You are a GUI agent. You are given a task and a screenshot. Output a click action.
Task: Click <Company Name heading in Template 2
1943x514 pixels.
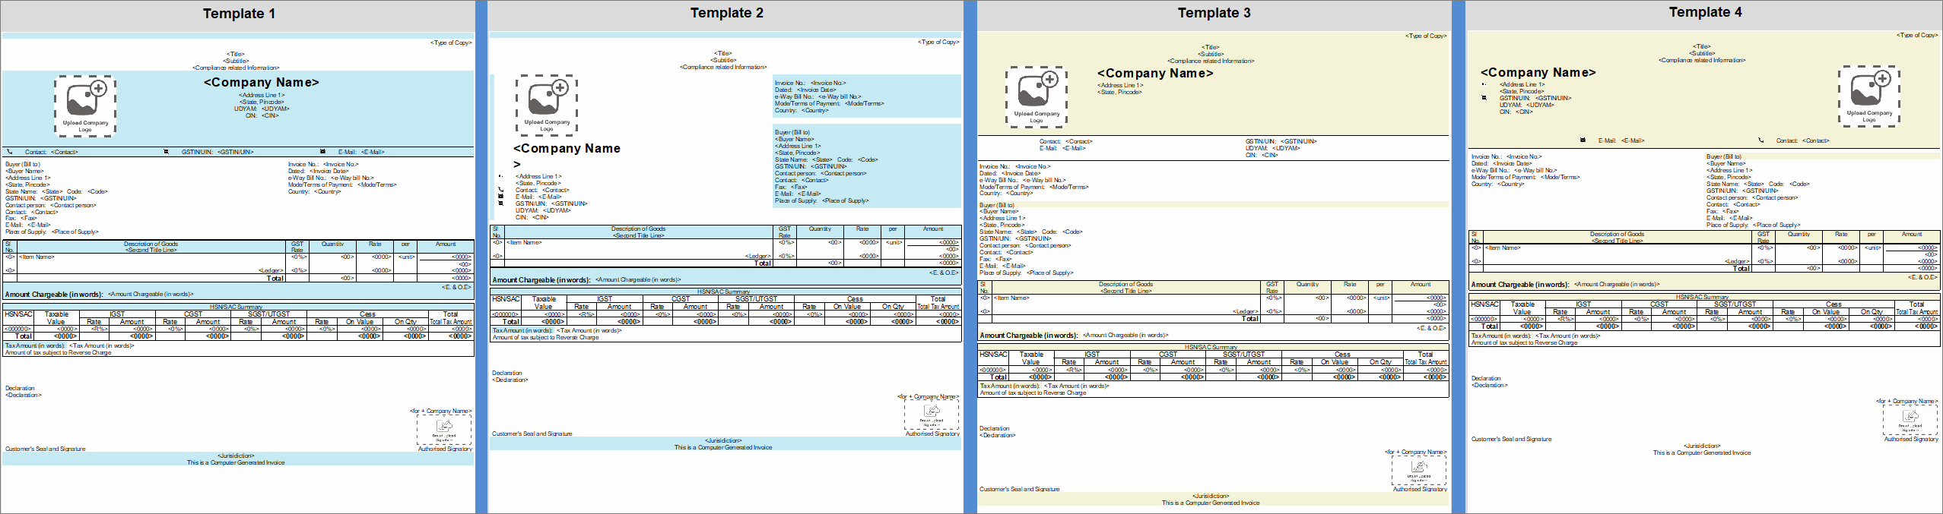pos(567,148)
